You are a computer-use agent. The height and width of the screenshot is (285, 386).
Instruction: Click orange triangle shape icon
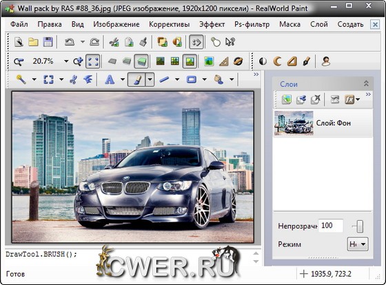(x=292, y=61)
